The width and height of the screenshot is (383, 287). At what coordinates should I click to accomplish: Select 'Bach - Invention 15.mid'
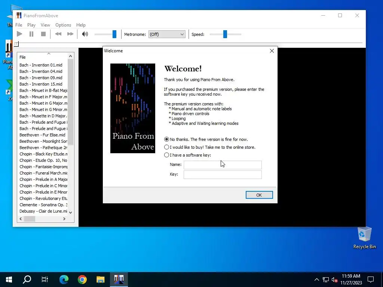[41, 84]
